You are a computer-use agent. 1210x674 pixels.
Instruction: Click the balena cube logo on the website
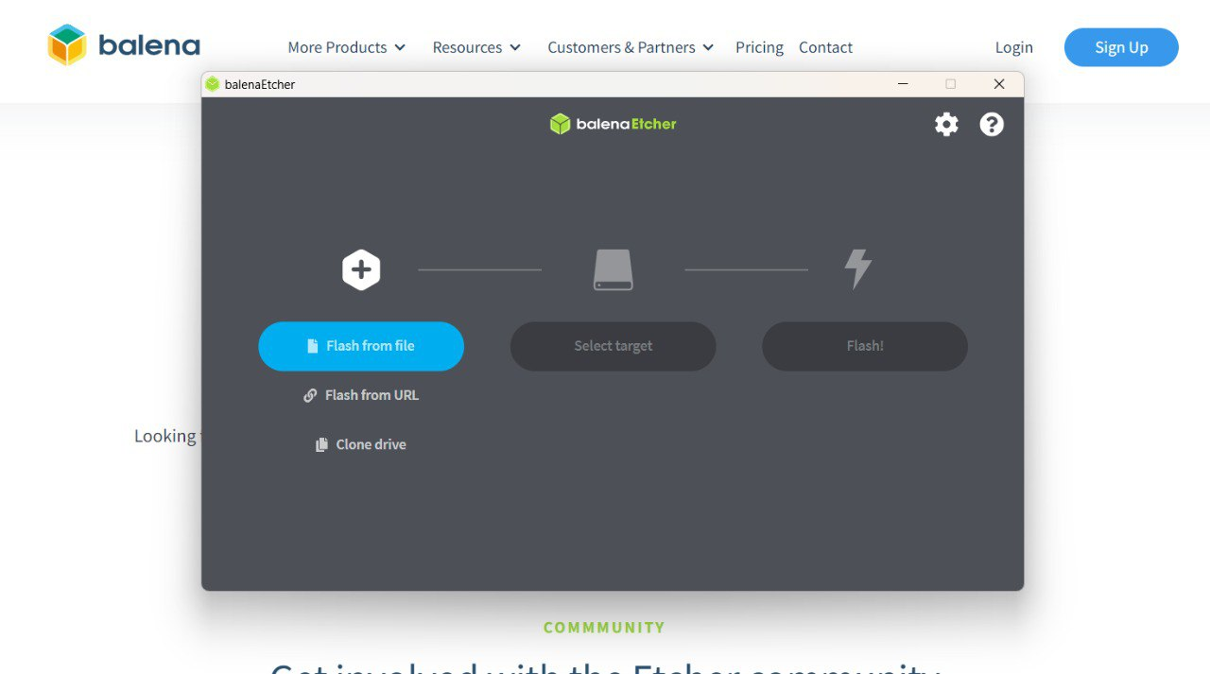67,45
